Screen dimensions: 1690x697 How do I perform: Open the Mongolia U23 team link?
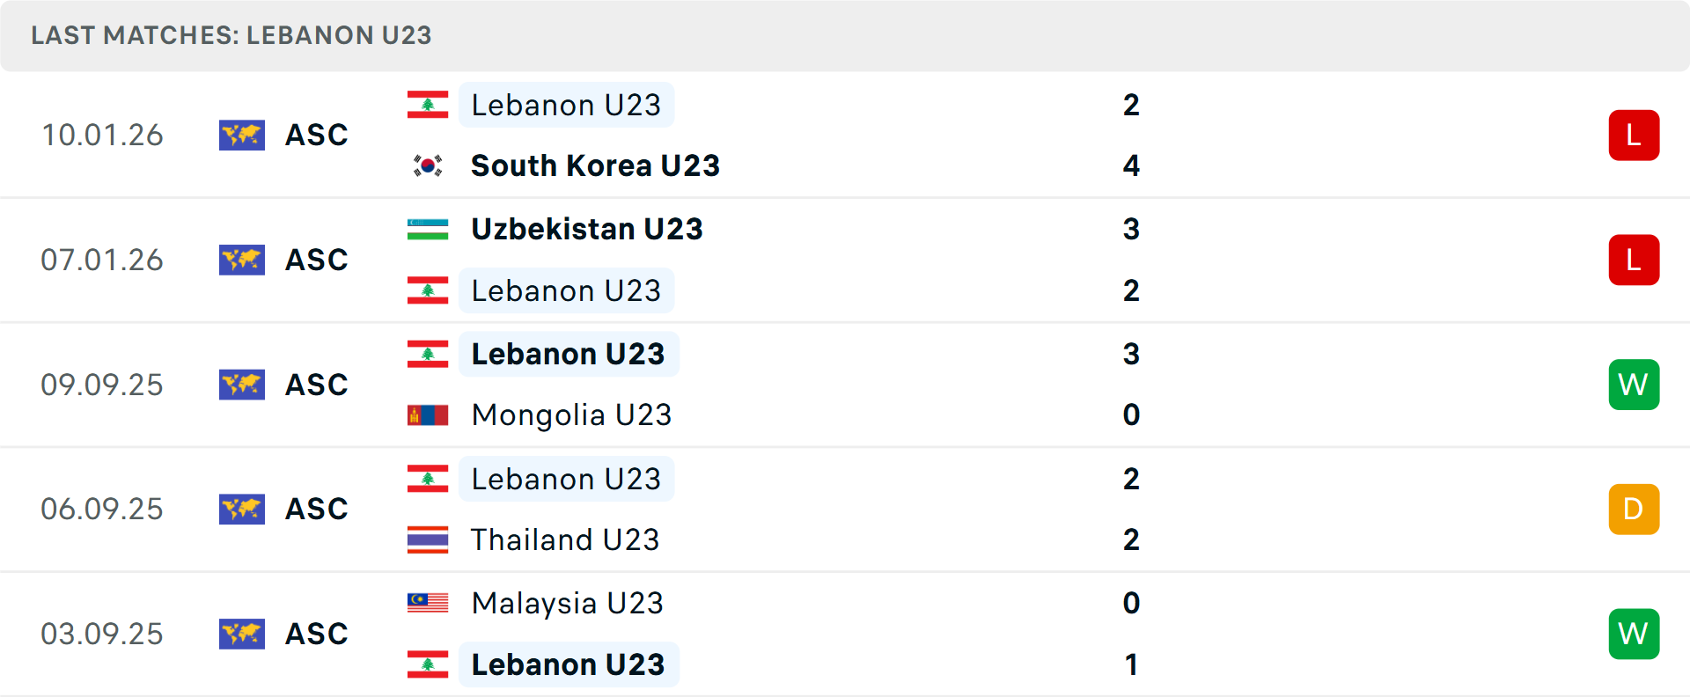[x=571, y=415]
